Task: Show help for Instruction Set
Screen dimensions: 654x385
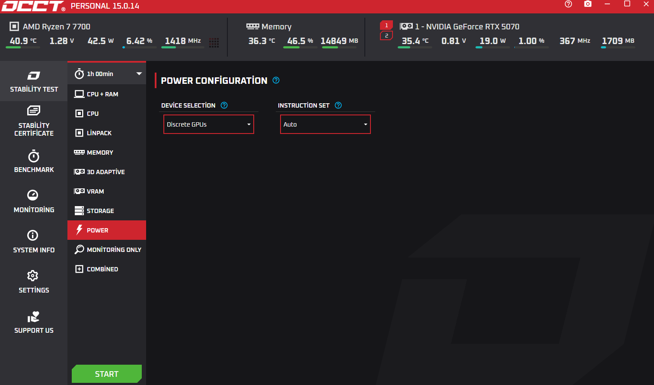Action: (x=338, y=105)
